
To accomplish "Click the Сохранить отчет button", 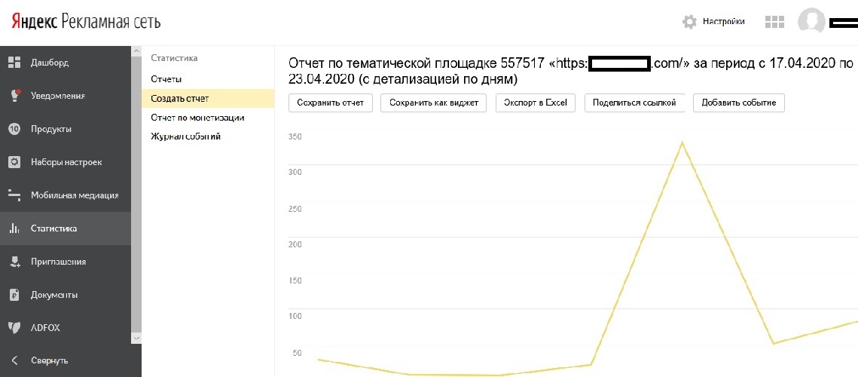I will click(331, 103).
